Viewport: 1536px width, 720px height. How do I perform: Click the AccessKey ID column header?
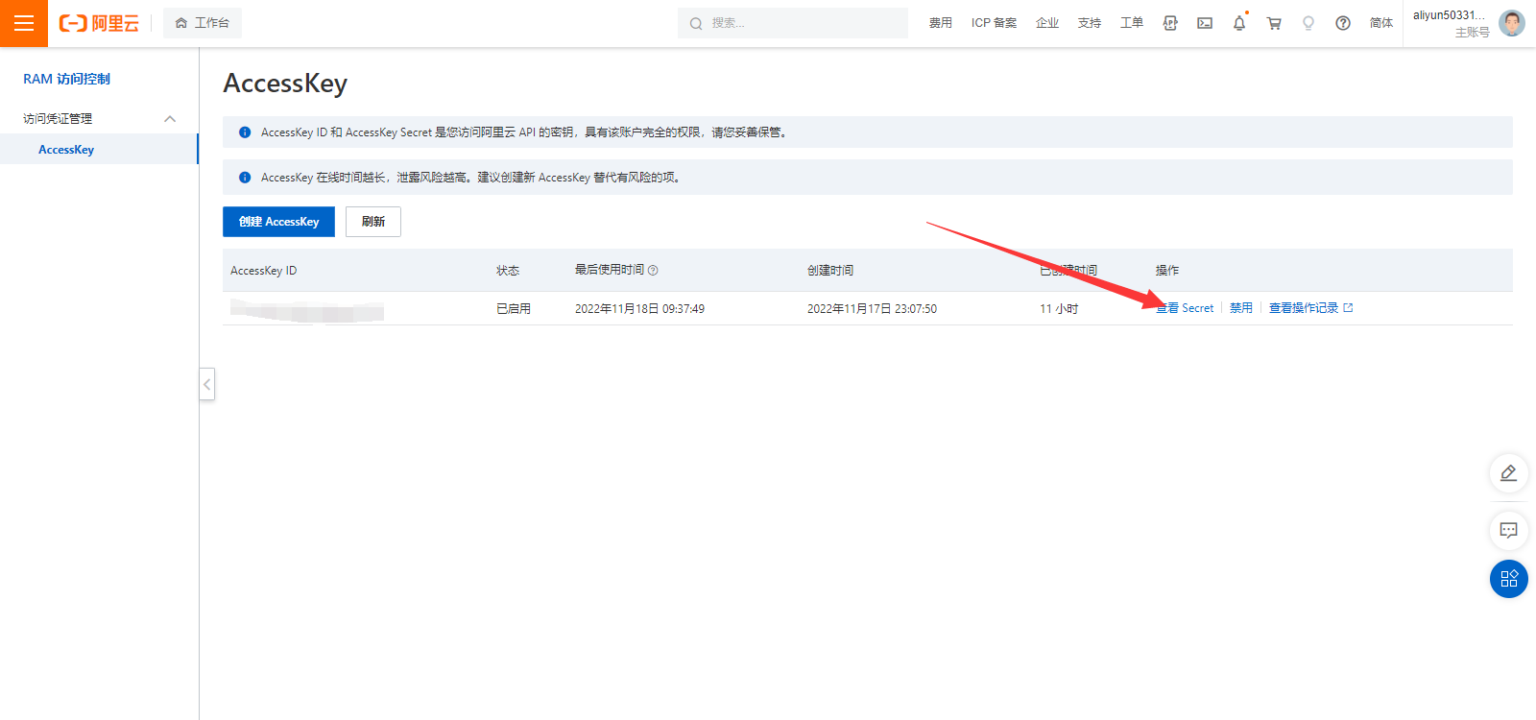click(x=264, y=271)
